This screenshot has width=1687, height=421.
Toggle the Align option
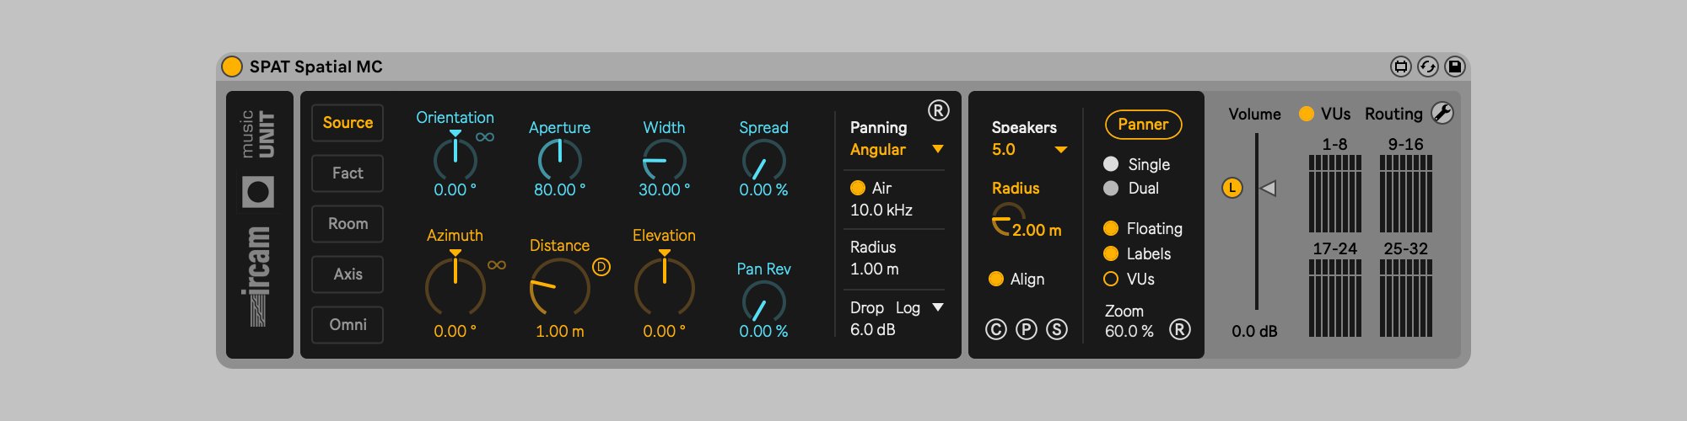pyautogui.click(x=996, y=279)
